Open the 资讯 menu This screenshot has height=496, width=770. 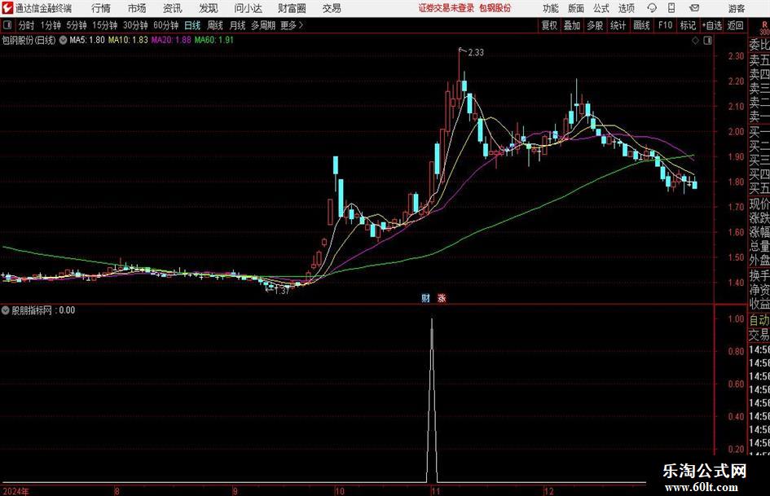pos(173,8)
